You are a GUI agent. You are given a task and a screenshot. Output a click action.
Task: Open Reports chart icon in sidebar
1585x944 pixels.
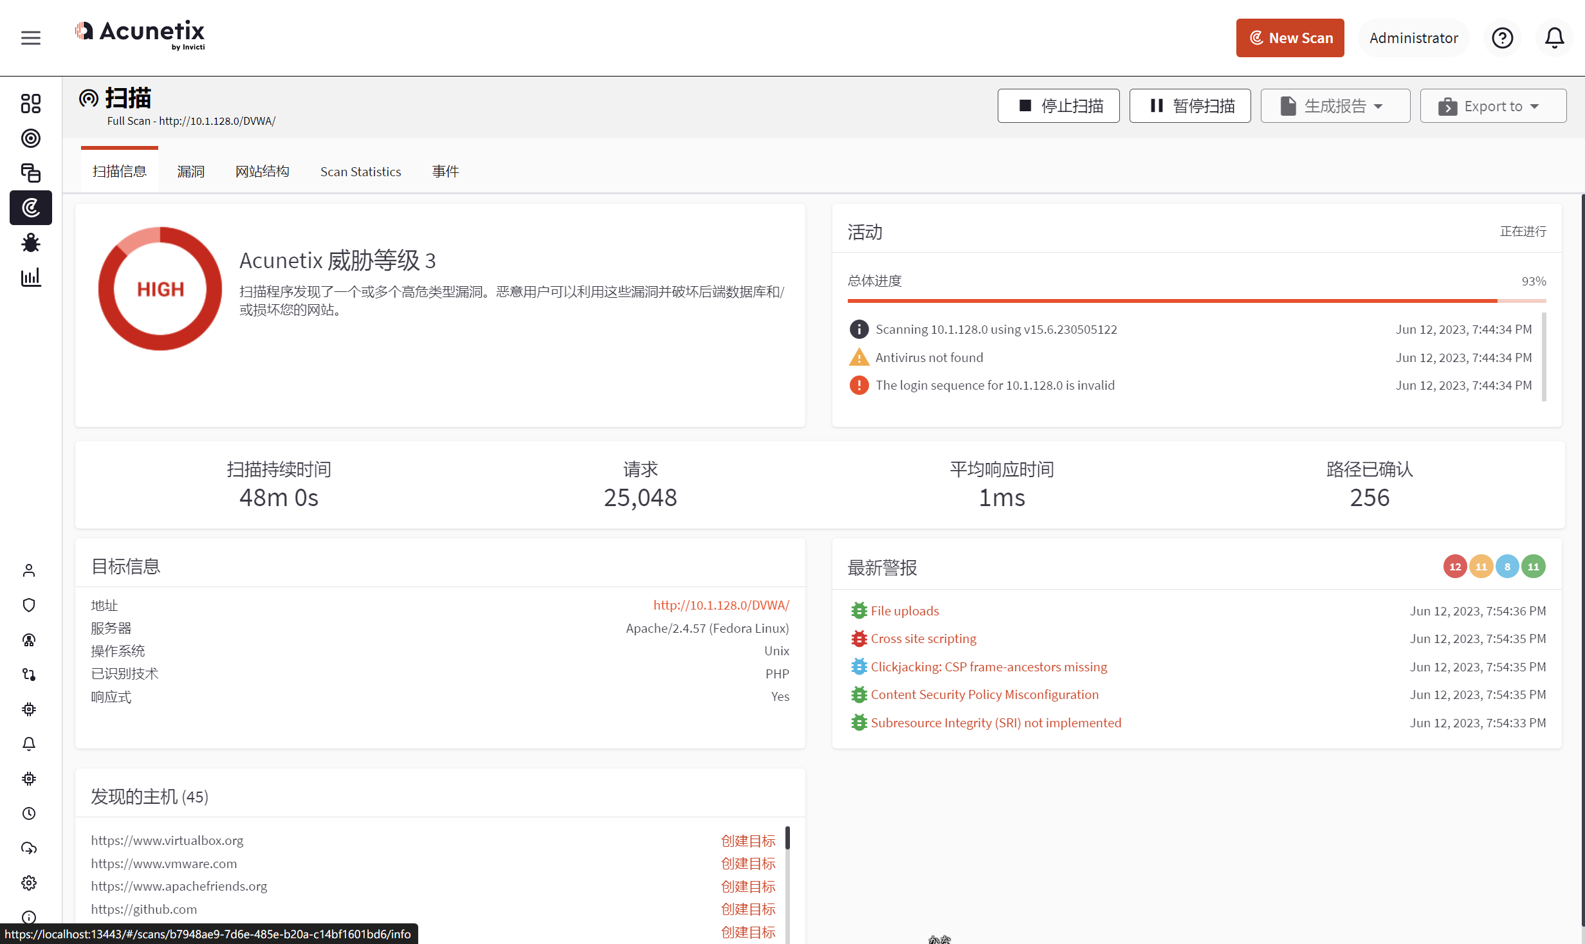point(30,277)
